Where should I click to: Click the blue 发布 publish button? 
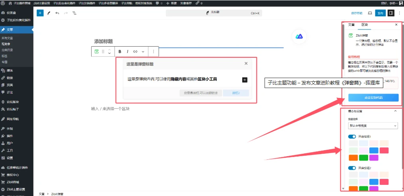coord(380,13)
